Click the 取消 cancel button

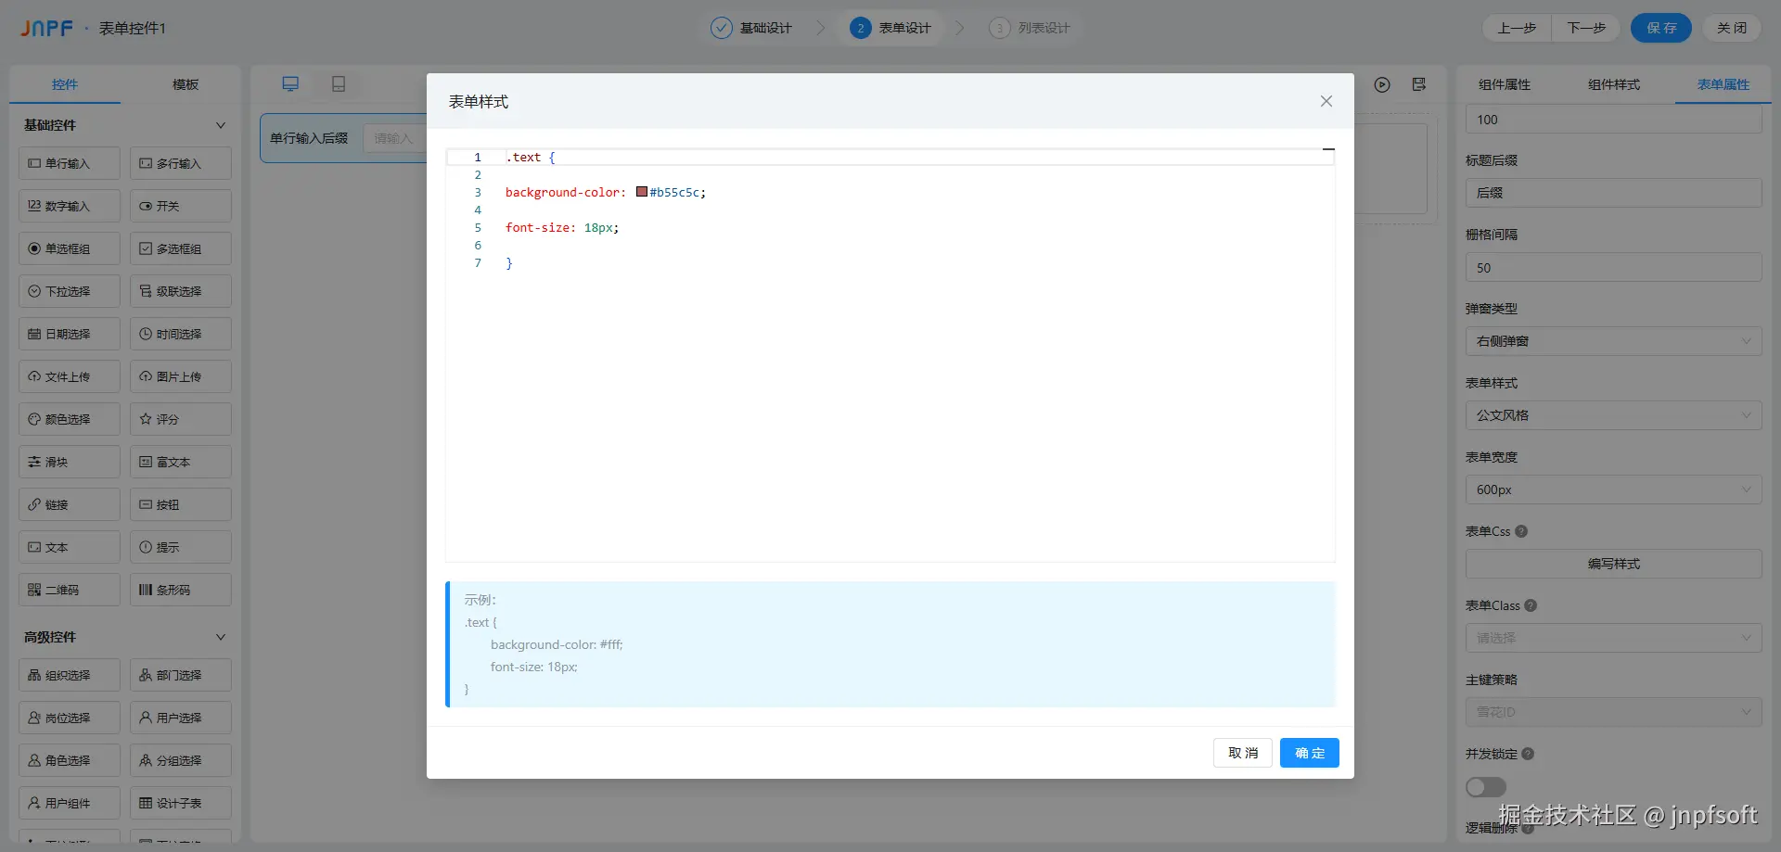[1243, 753]
